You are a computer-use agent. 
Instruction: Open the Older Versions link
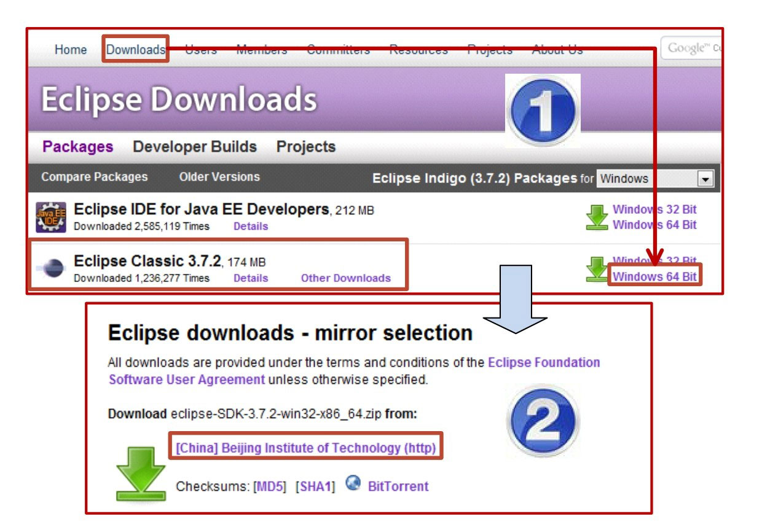tap(219, 177)
